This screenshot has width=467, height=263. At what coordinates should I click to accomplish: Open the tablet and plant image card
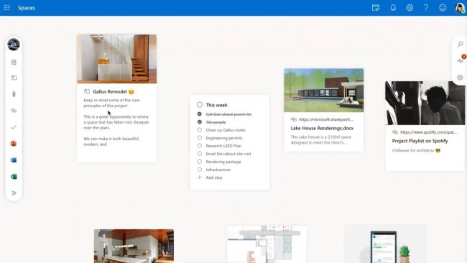point(385,244)
